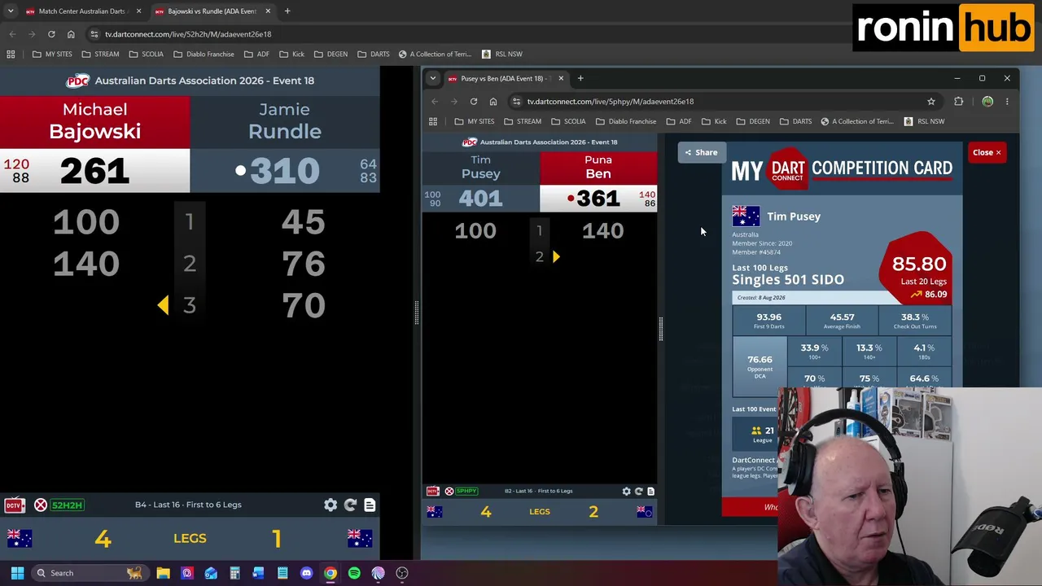
Task: Open settings gear in Bajowski vs Rundle window
Action: click(331, 505)
